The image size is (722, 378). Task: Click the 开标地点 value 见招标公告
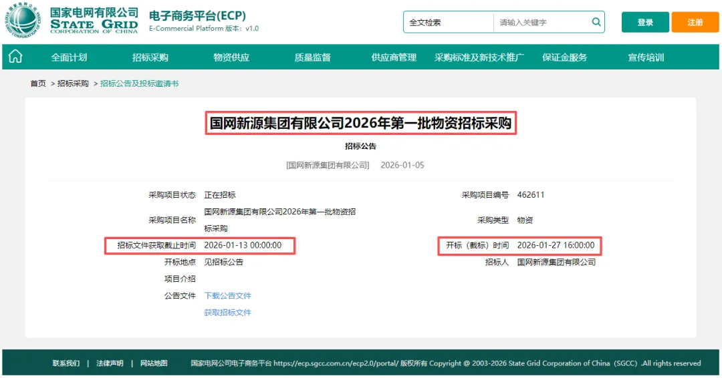pyautogui.click(x=223, y=262)
